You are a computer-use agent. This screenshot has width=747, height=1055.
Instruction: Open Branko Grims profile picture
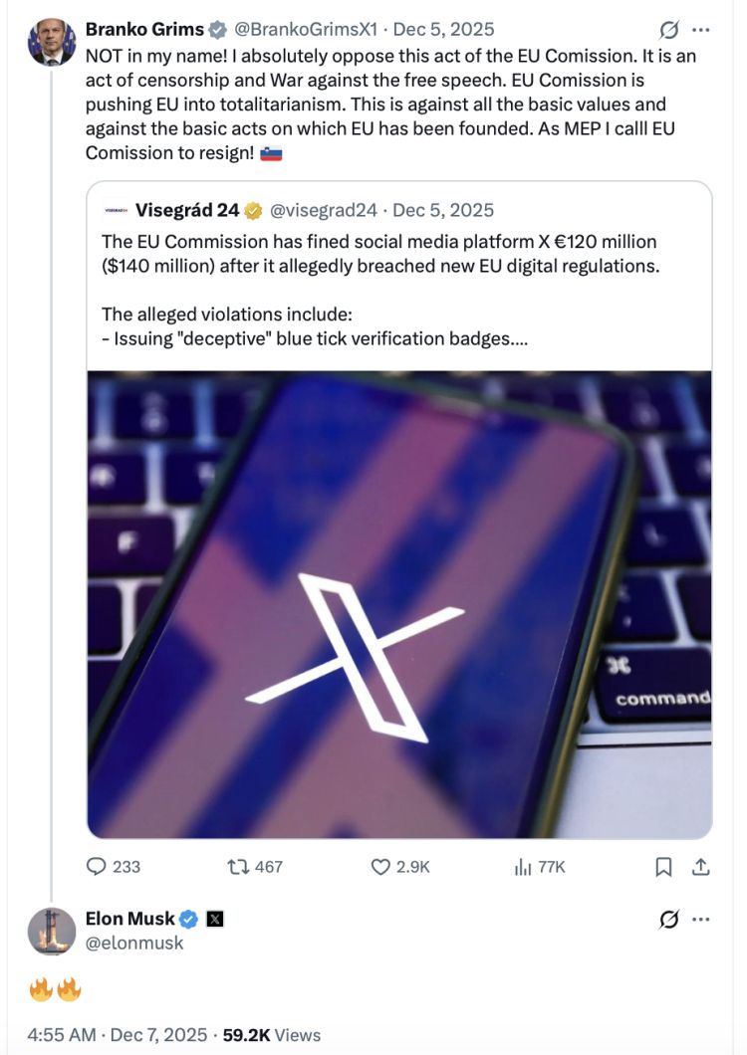point(52,42)
